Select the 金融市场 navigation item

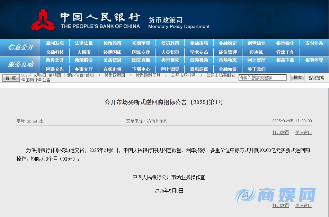point(199,43)
